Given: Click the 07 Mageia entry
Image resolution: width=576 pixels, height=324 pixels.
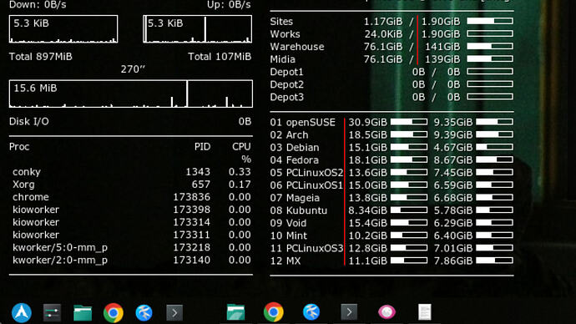Looking at the screenshot, I should pos(295,198).
